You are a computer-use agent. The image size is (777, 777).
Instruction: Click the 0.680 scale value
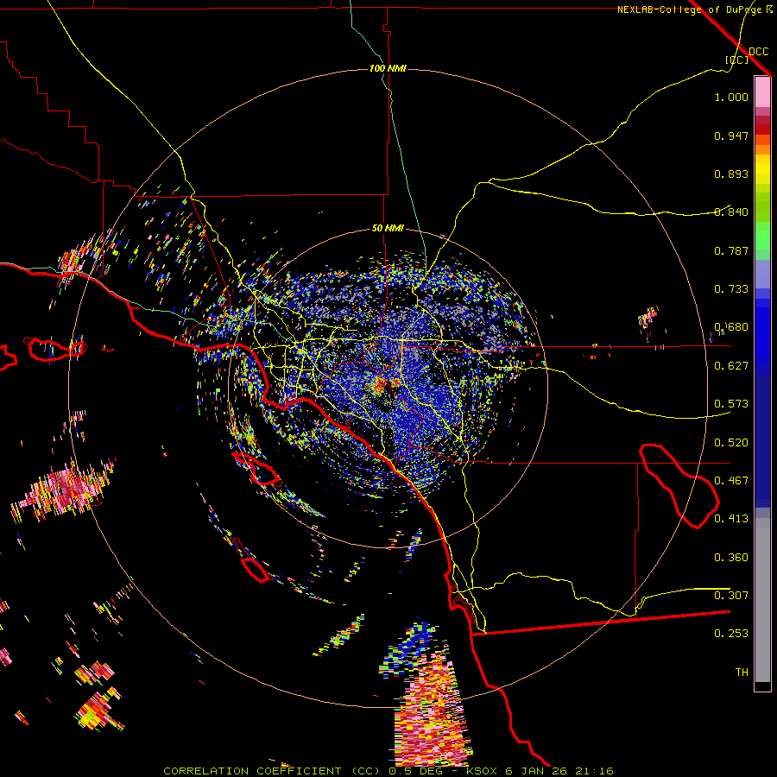731,327
